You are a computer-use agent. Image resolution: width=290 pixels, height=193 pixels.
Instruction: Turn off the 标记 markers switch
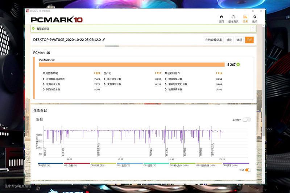(x=248, y=170)
